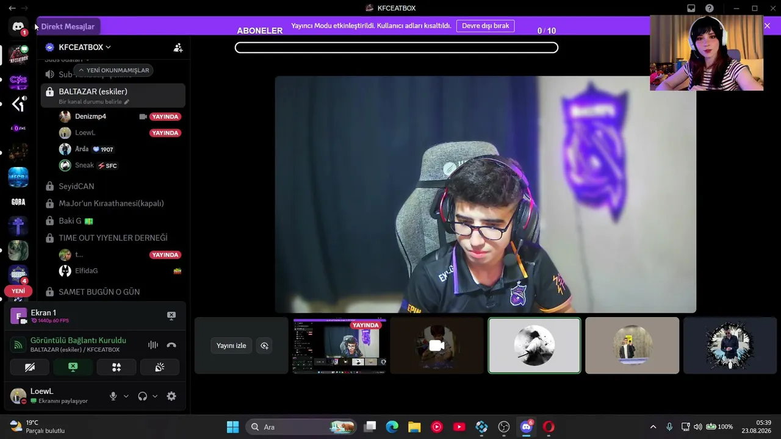Launch the Activities shapes button

[117, 367]
